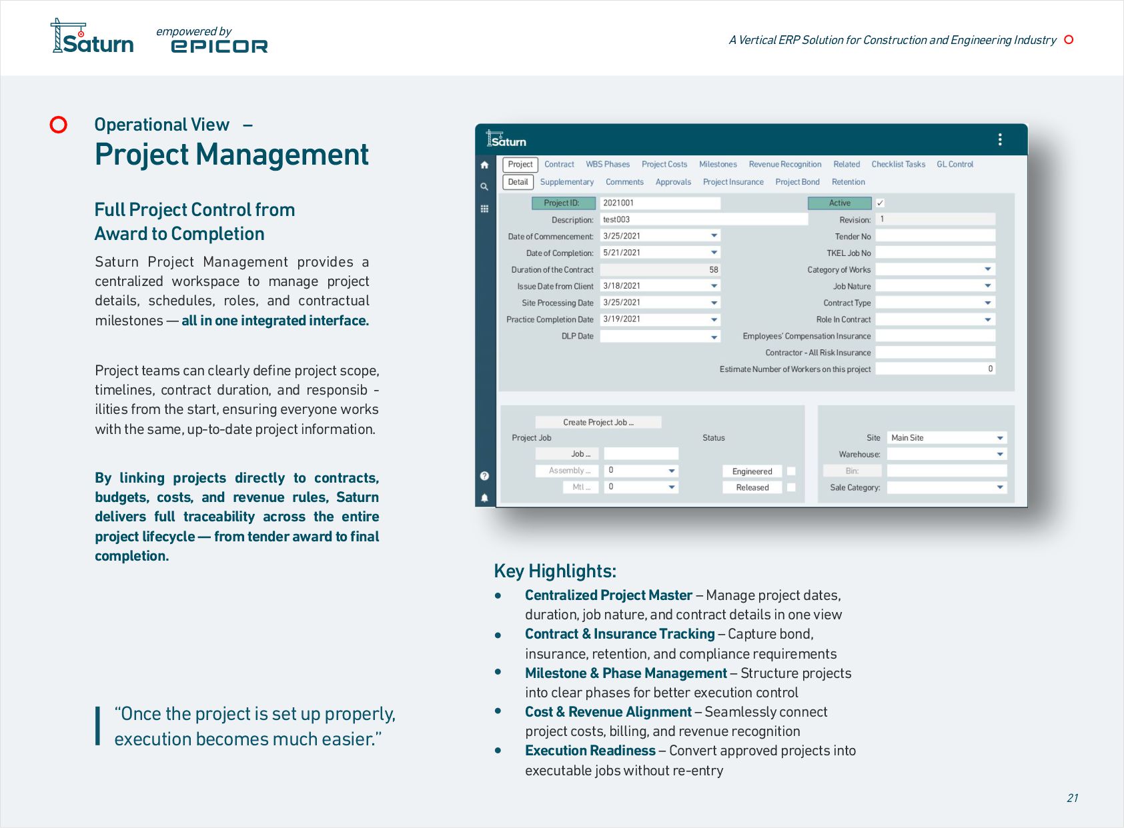Click the Project ID field showing 2021001

[660, 203]
